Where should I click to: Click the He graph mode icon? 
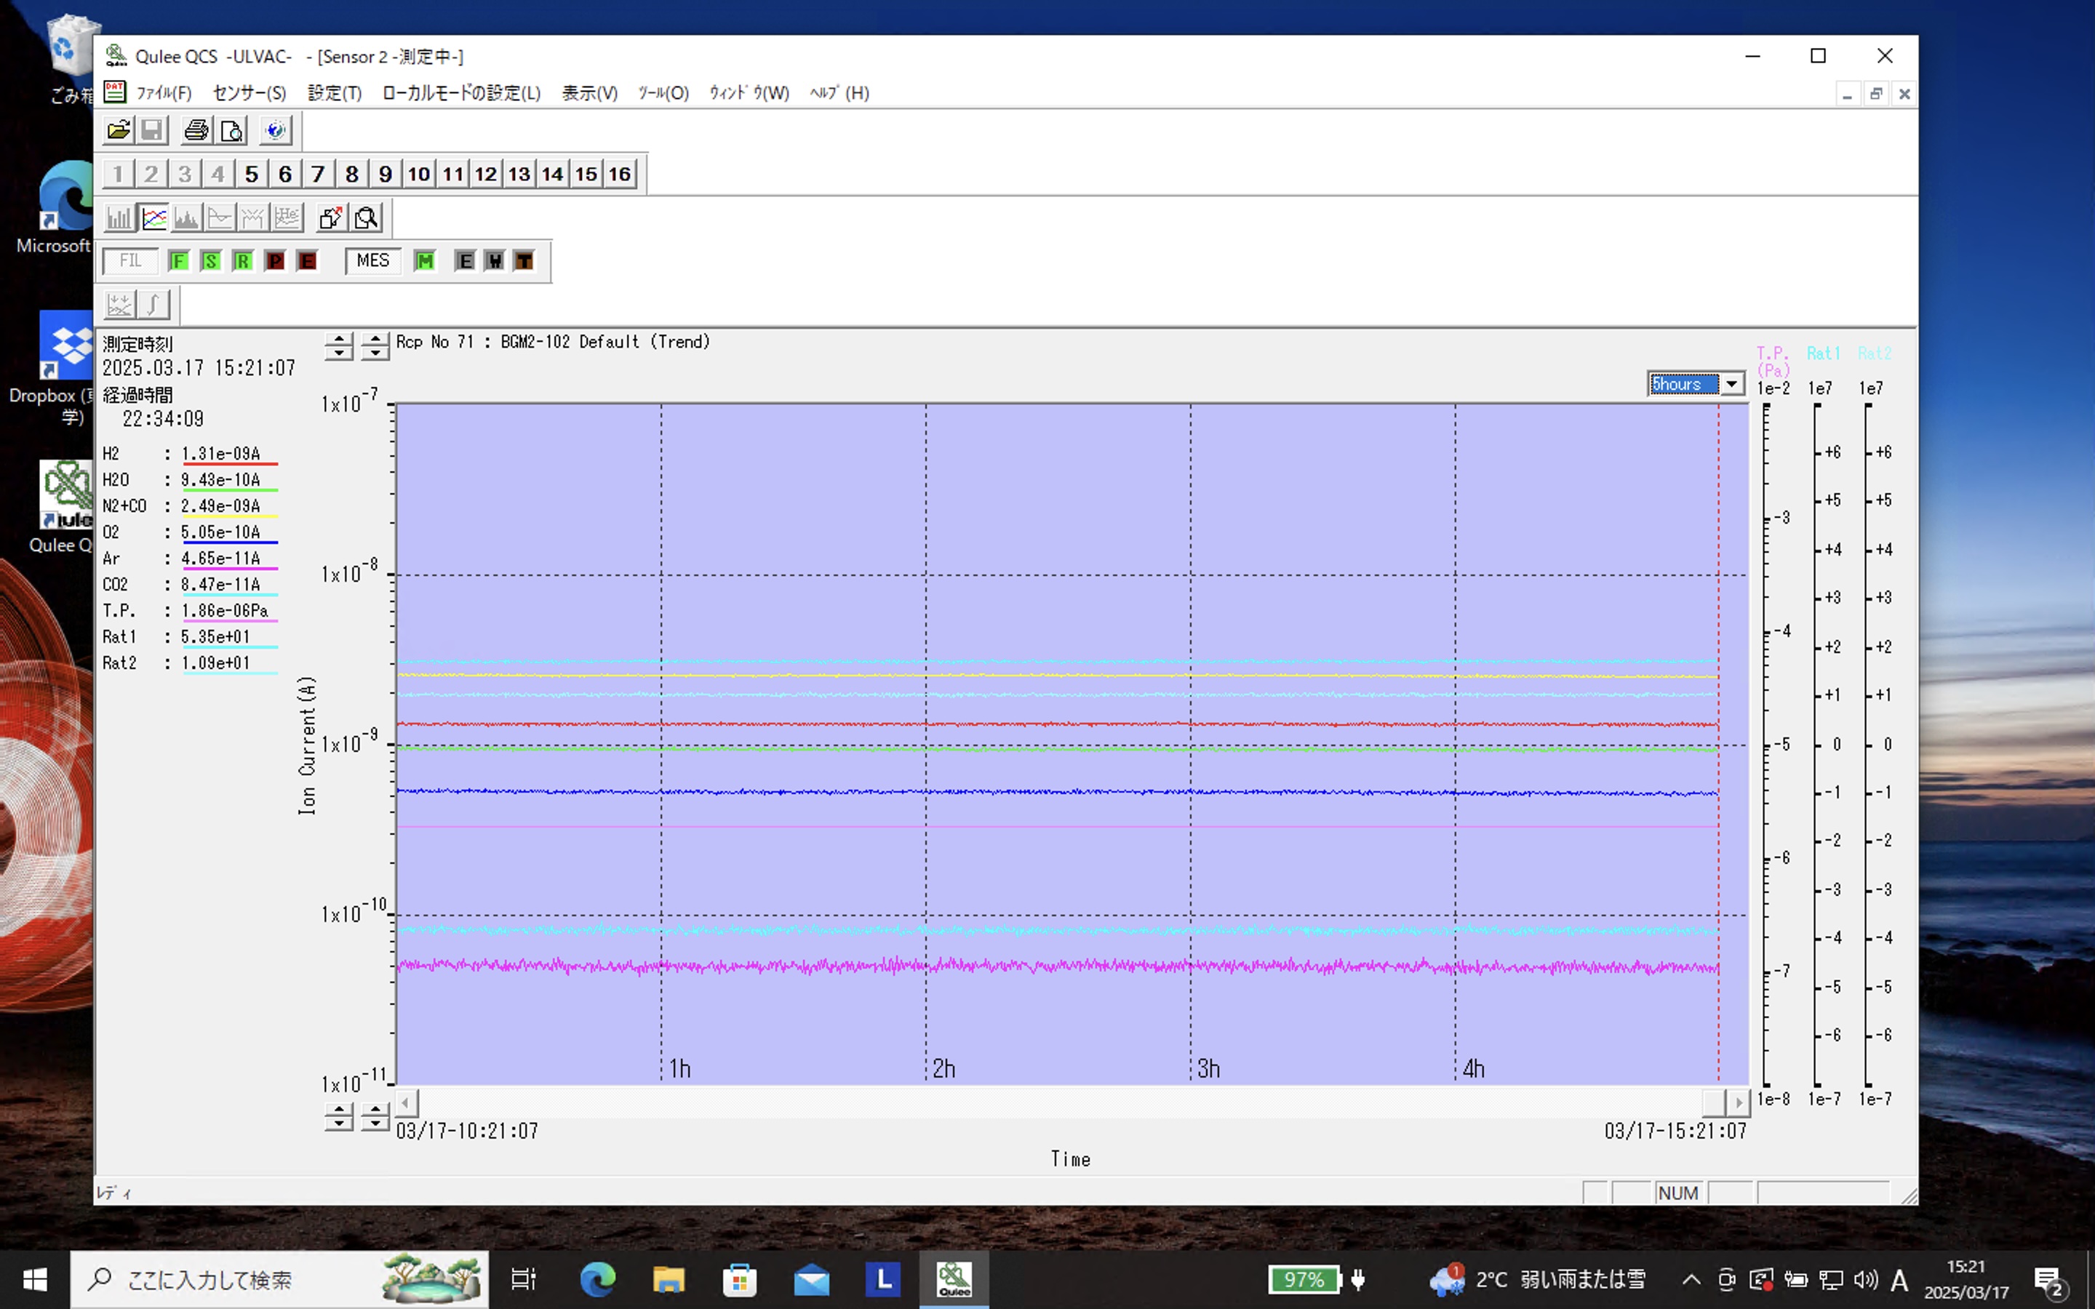click(x=287, y=218)
